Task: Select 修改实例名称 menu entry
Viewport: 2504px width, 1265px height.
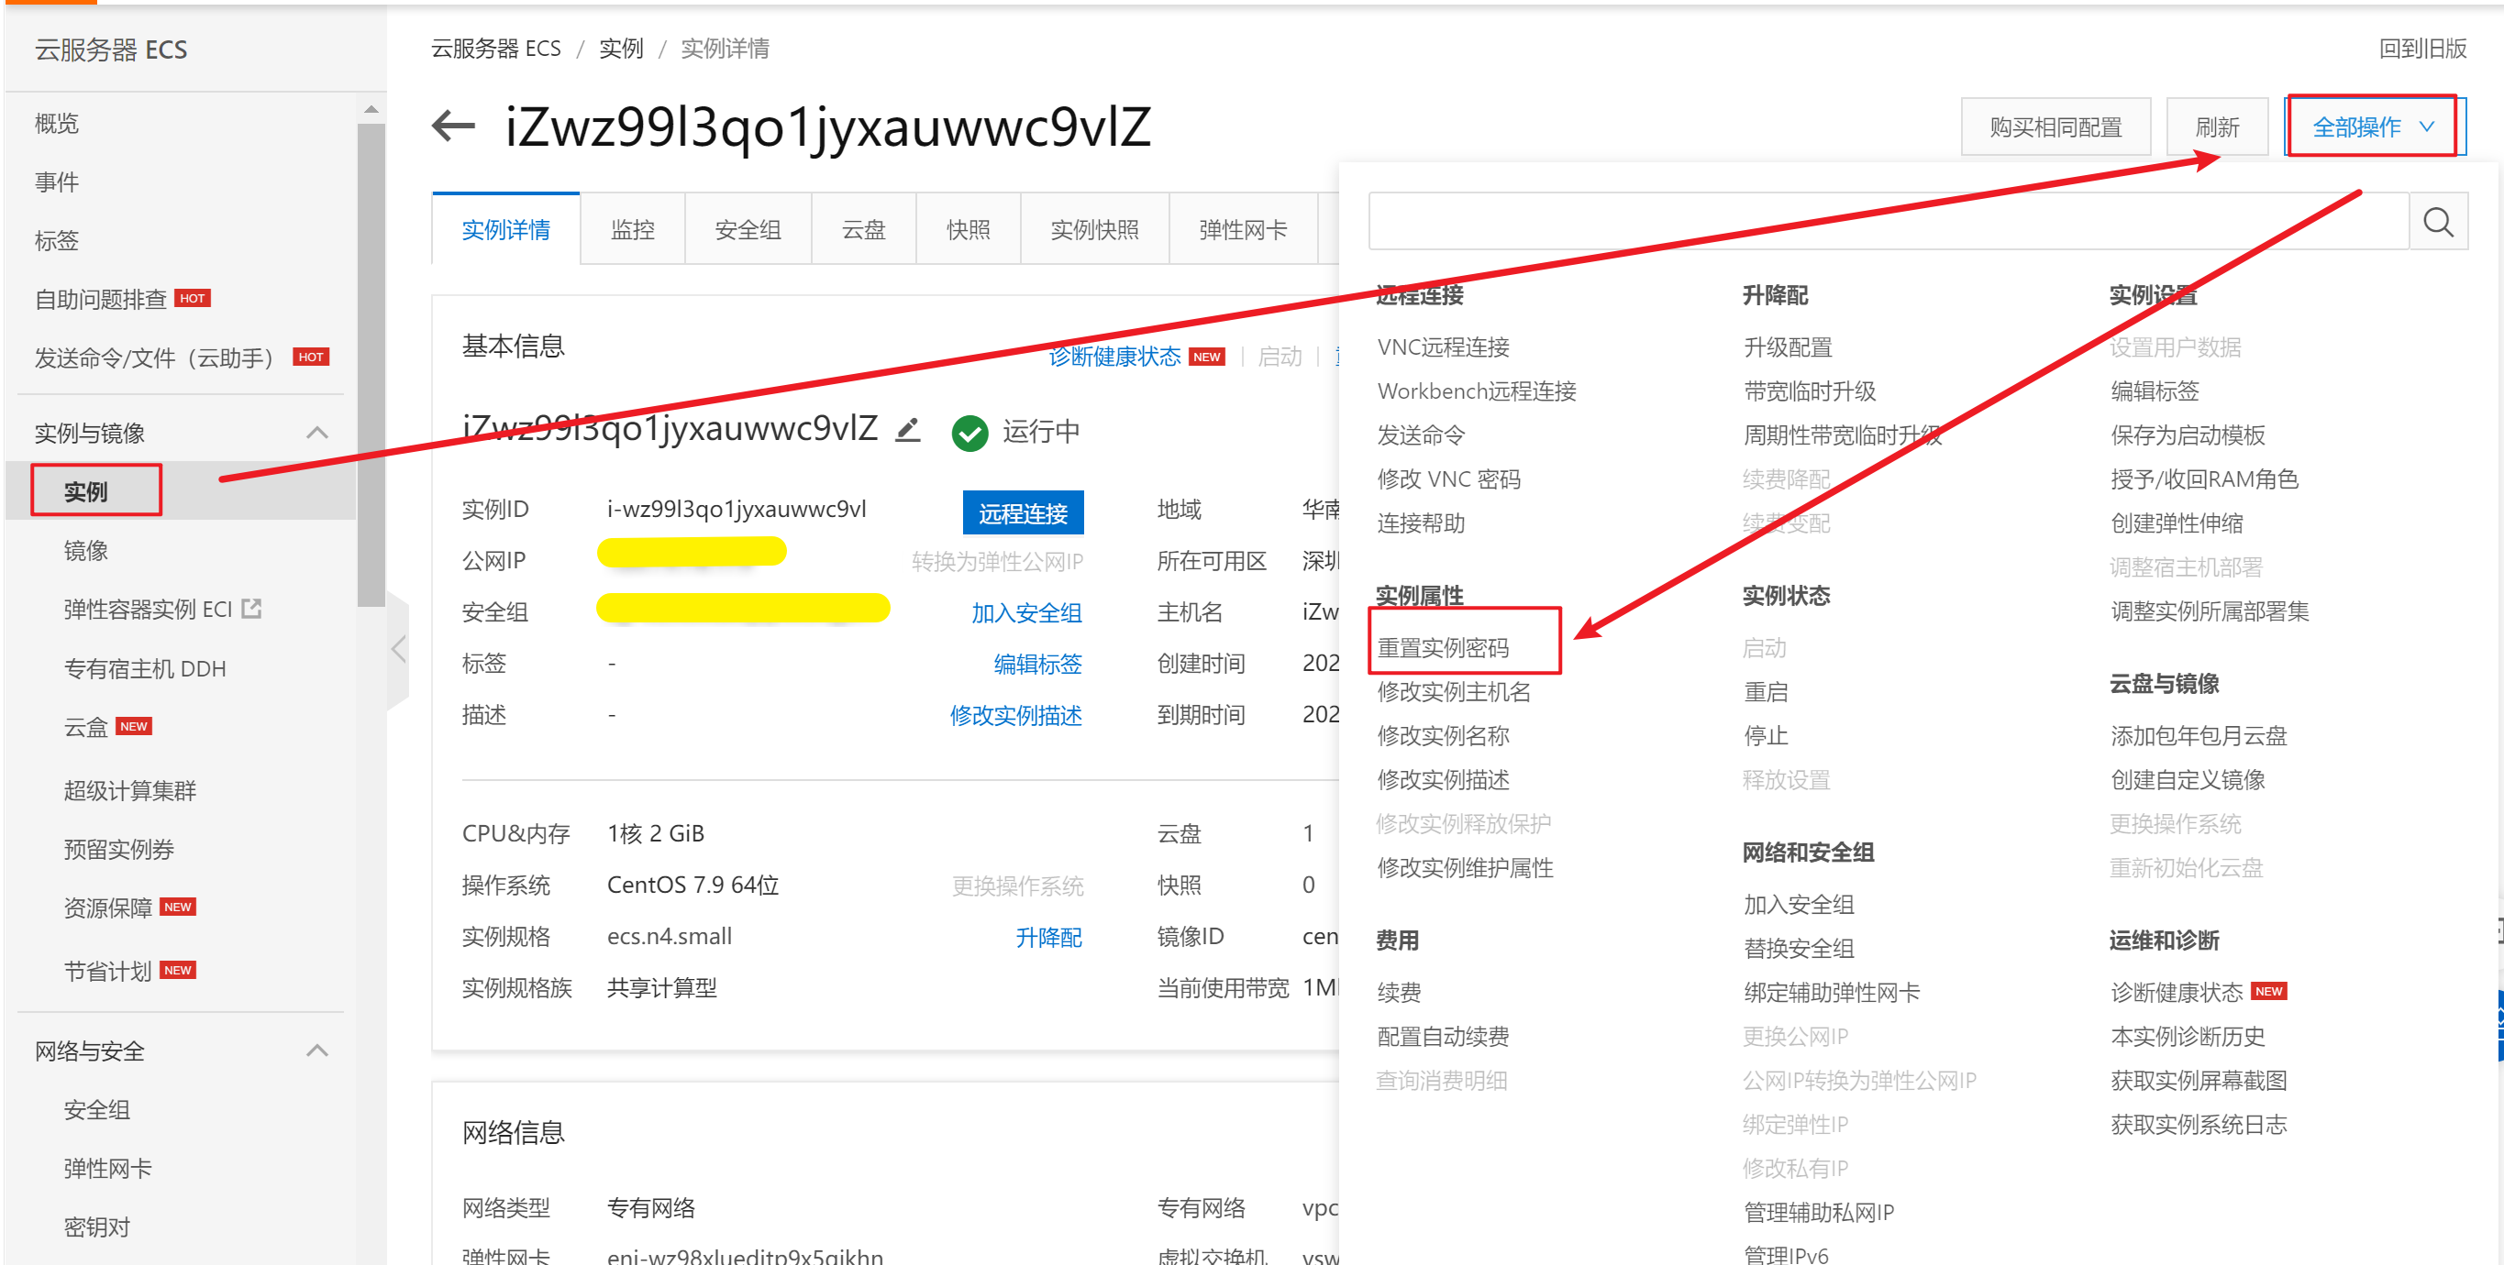Action: 1443,735
